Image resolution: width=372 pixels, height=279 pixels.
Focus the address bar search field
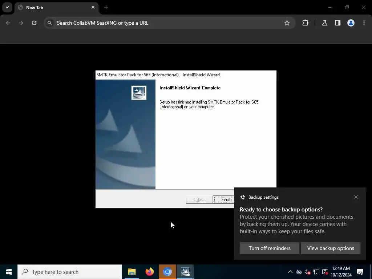[169, 23]
